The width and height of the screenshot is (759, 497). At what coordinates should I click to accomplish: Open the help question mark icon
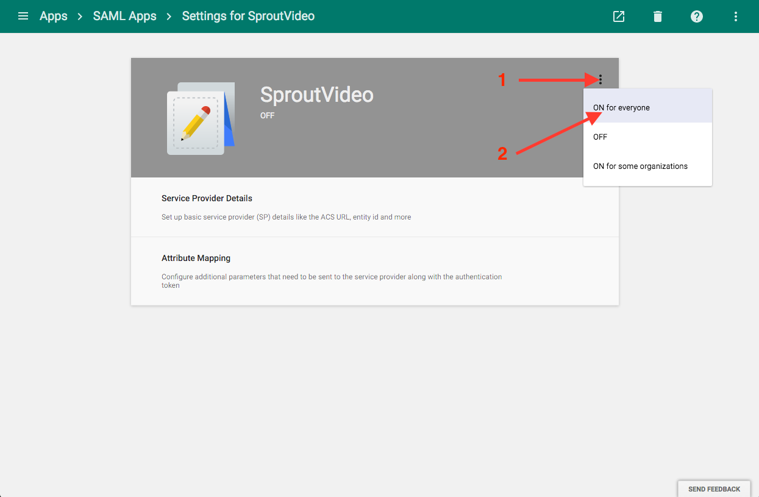(697, 16)
